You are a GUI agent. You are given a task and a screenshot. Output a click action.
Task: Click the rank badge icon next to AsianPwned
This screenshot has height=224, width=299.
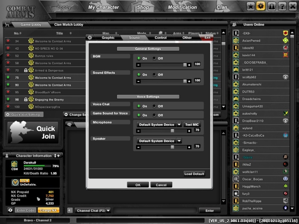[x=236, y=40]
